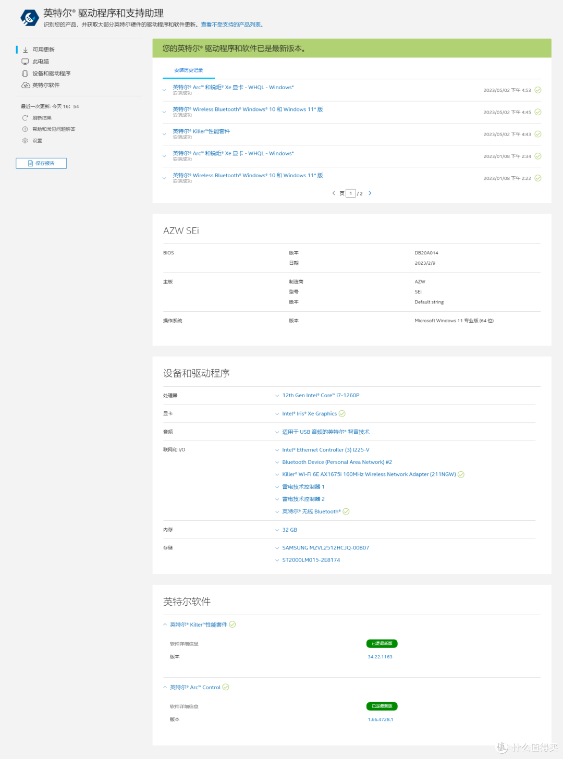
Task: Click checkmark next to Intel Iris Xe Graphics
Action: click(342, 413)
